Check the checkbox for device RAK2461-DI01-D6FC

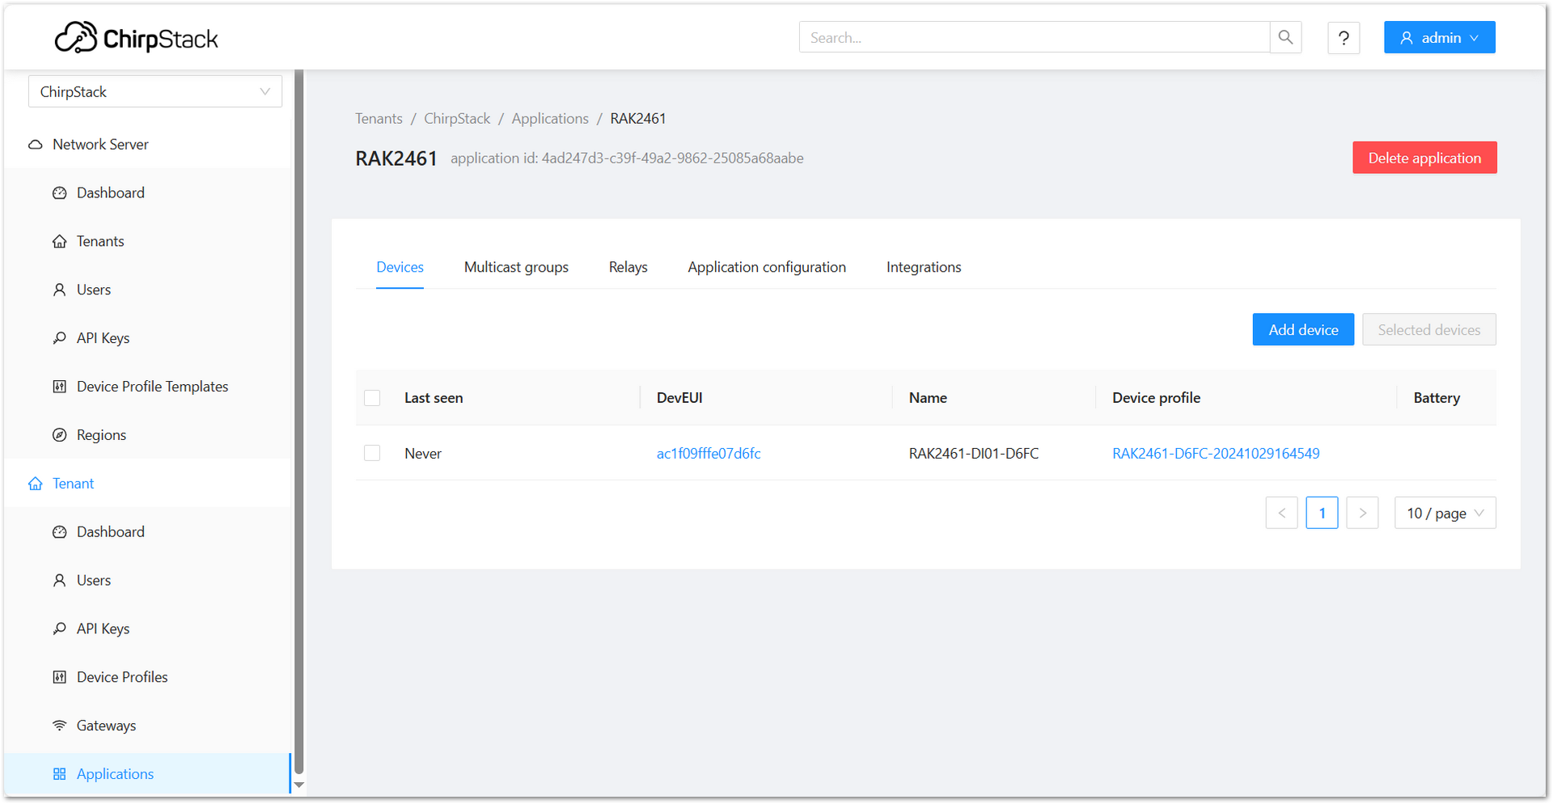pos(372,453)
